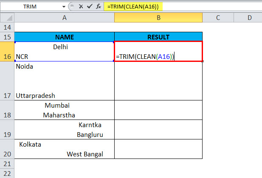The width and height of the screenshot is (262, 178).
Task: Select cell with Noida Uttarpradesh
Action: coord(64,81)
